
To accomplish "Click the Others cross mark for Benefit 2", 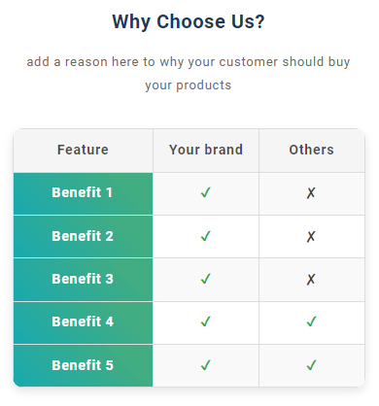I will (x=311, y=236).
